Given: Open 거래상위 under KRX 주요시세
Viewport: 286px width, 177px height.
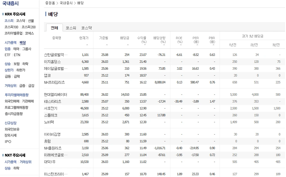Looking at the screenshot, I should click(x=10, y=86).
